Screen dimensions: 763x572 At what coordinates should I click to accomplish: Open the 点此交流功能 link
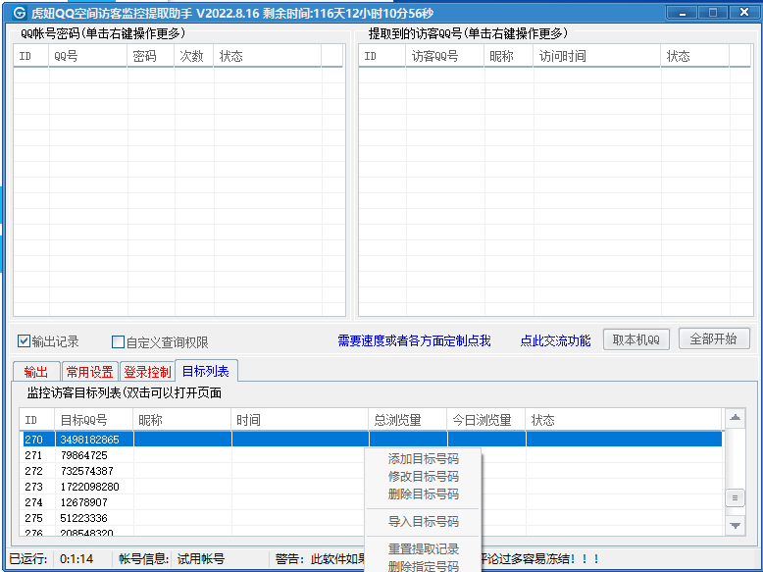point(555,340)
